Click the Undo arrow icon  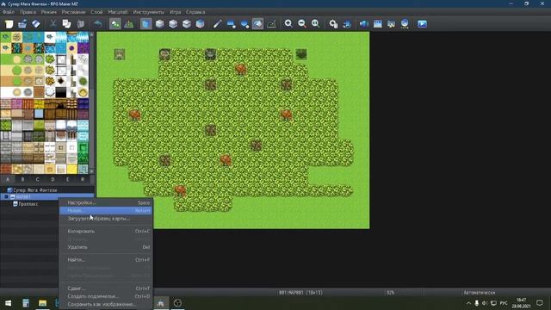coord(97,24)
